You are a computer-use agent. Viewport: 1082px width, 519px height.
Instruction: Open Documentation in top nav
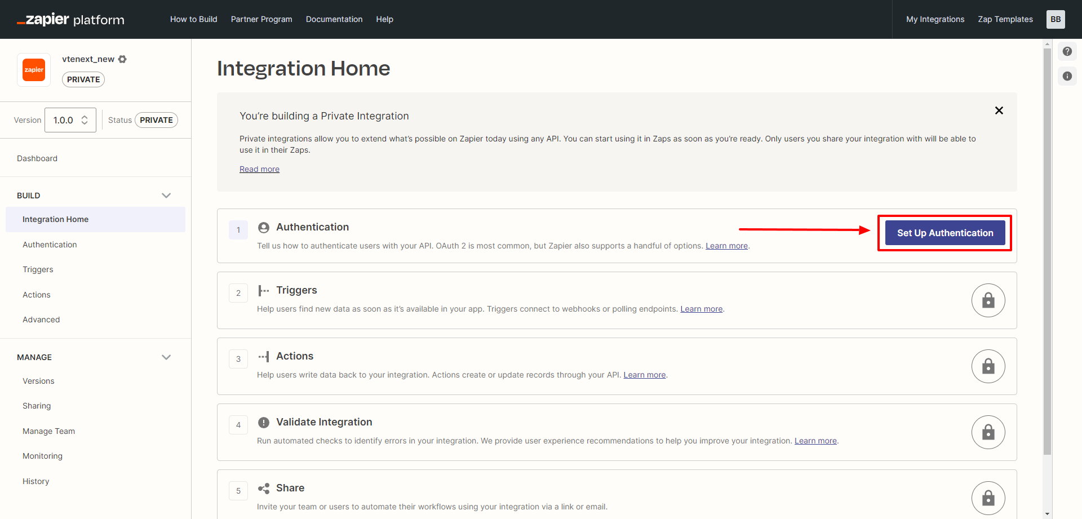pyautogui.click(x=334, y=19)
